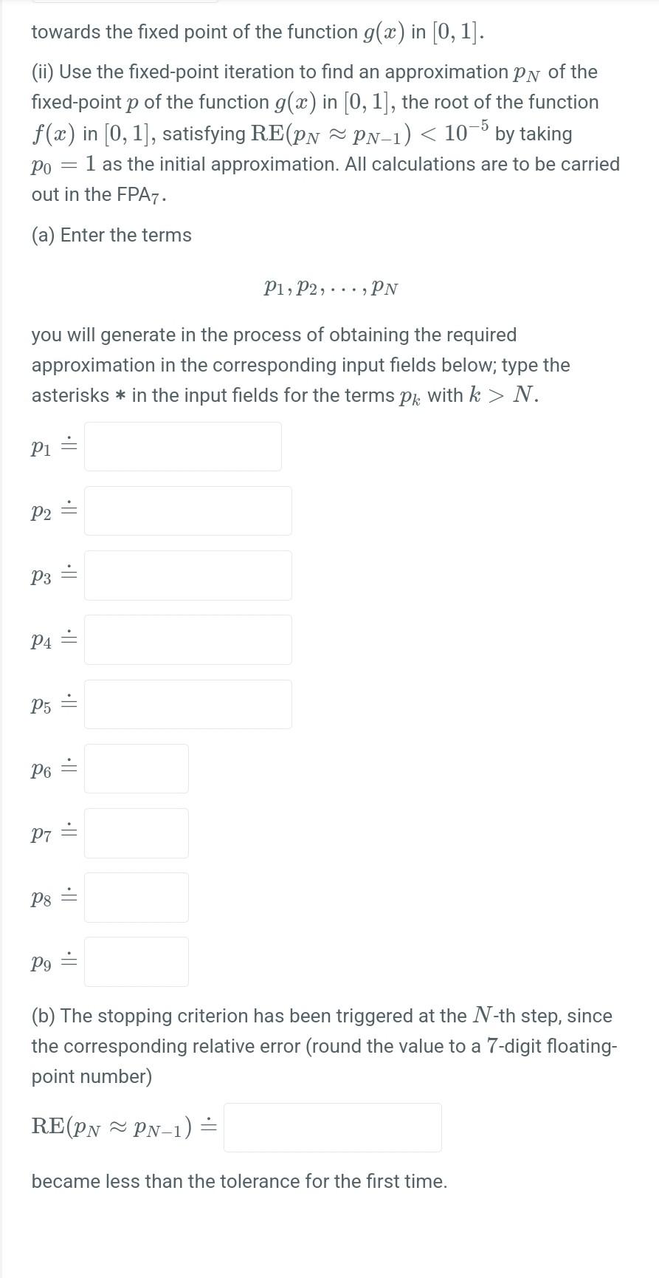659x1278 pixels.
Task: Click the p1 answer input field
Action: coord(182,446)
